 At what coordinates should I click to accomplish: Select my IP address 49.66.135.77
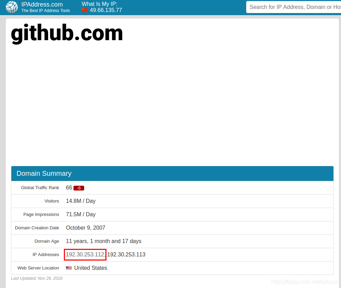coord(106,10)
